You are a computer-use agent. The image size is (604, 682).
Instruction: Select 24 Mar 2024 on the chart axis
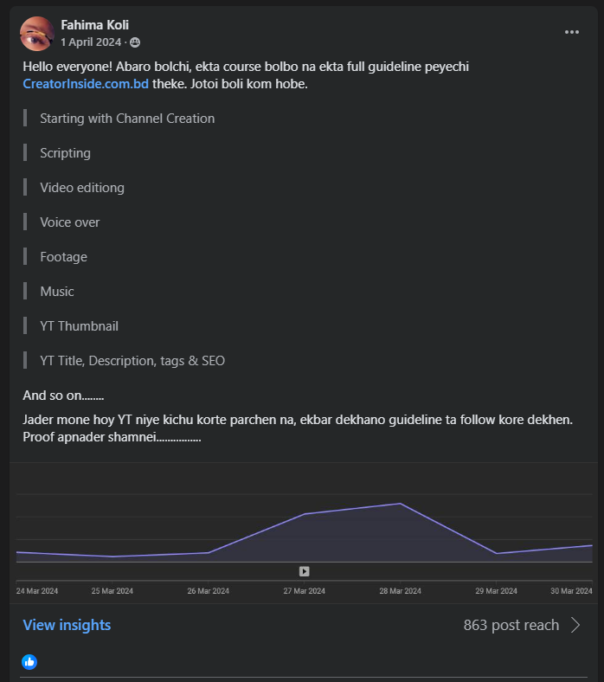(x=37, y=591)
